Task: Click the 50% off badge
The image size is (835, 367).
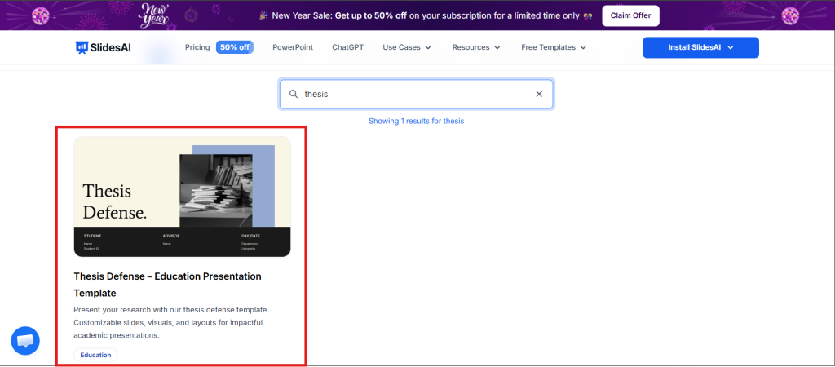Action: click(234, 47)
